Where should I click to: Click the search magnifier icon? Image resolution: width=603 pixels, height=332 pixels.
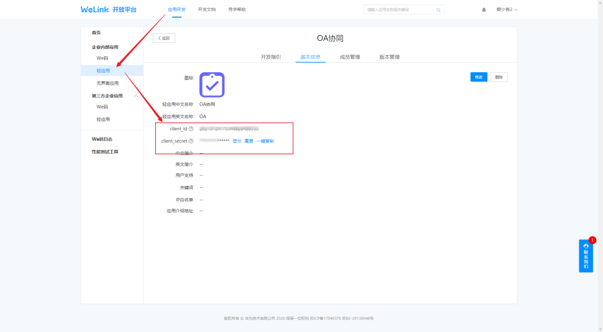438,10
